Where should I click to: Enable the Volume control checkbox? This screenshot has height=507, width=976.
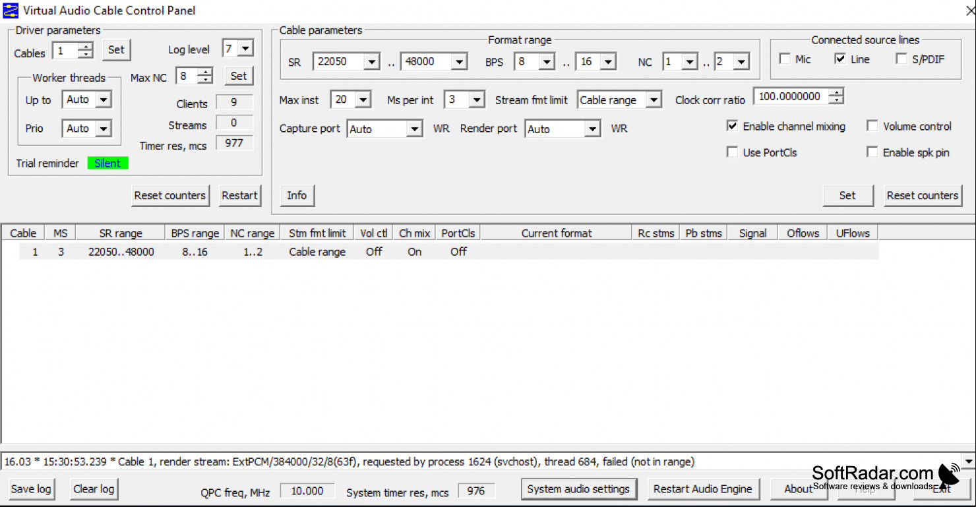coord(872,126)
